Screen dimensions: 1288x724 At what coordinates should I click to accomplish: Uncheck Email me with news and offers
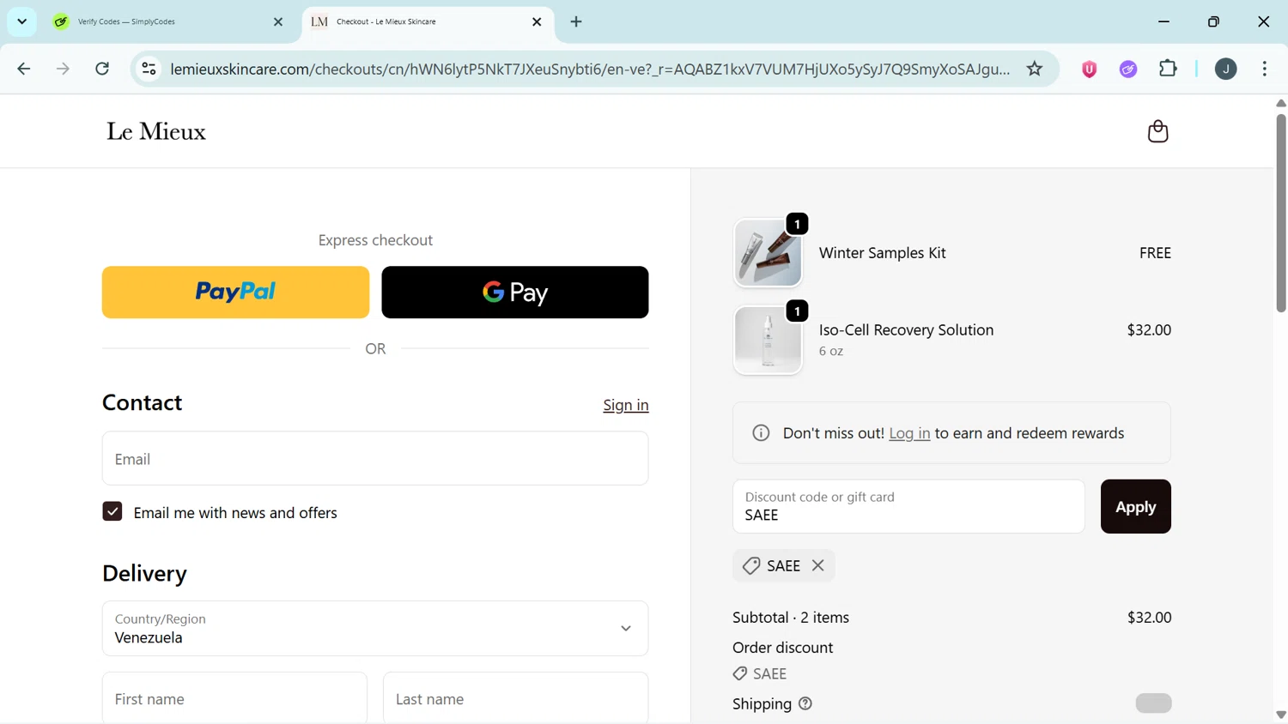[x=112, y=512]
